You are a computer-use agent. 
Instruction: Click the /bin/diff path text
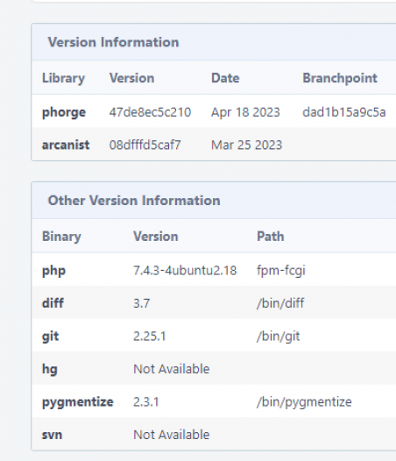pyautogui.click(x=280, y=303)
